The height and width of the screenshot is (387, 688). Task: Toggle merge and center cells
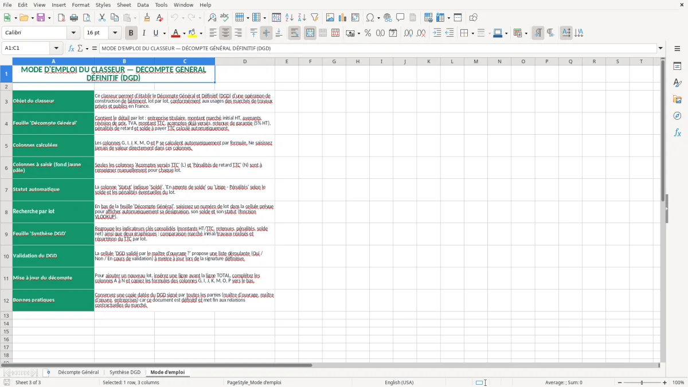click(x=310, y=33)
